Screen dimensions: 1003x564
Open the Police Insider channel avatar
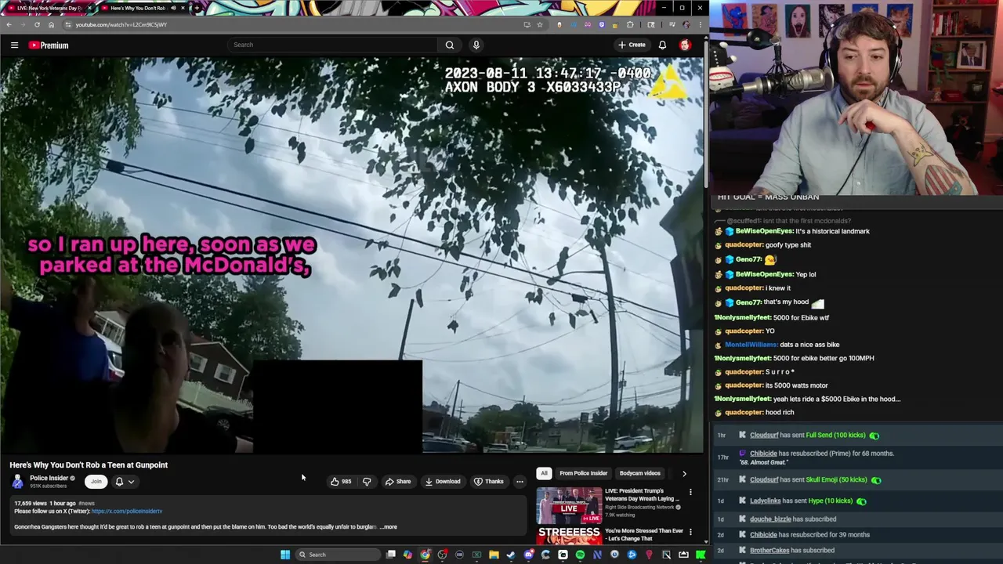click(17, 482)
